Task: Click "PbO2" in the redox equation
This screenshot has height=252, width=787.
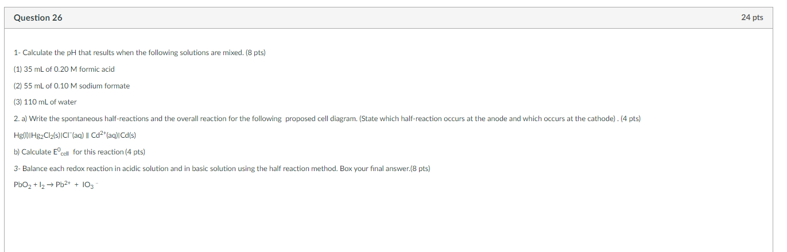Action: pos(22,185)
